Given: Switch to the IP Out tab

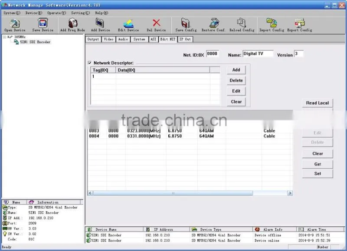Looking at the screenshot, I should click(x=185, y=39).
